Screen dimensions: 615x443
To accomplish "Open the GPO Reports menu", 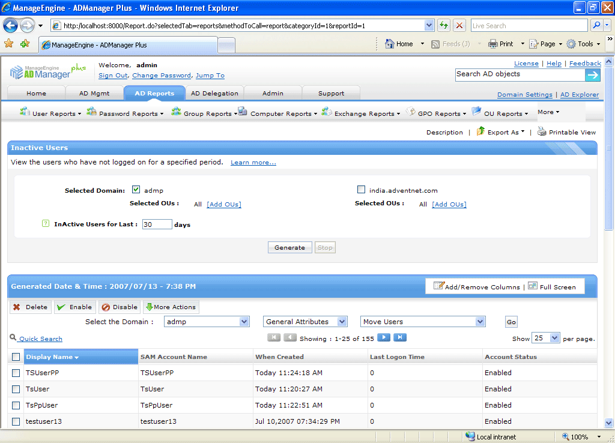I will [436, 113].
